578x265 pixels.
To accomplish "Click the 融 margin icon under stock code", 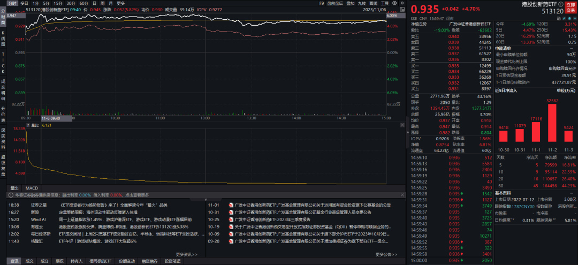I will [x=558, y=18].
